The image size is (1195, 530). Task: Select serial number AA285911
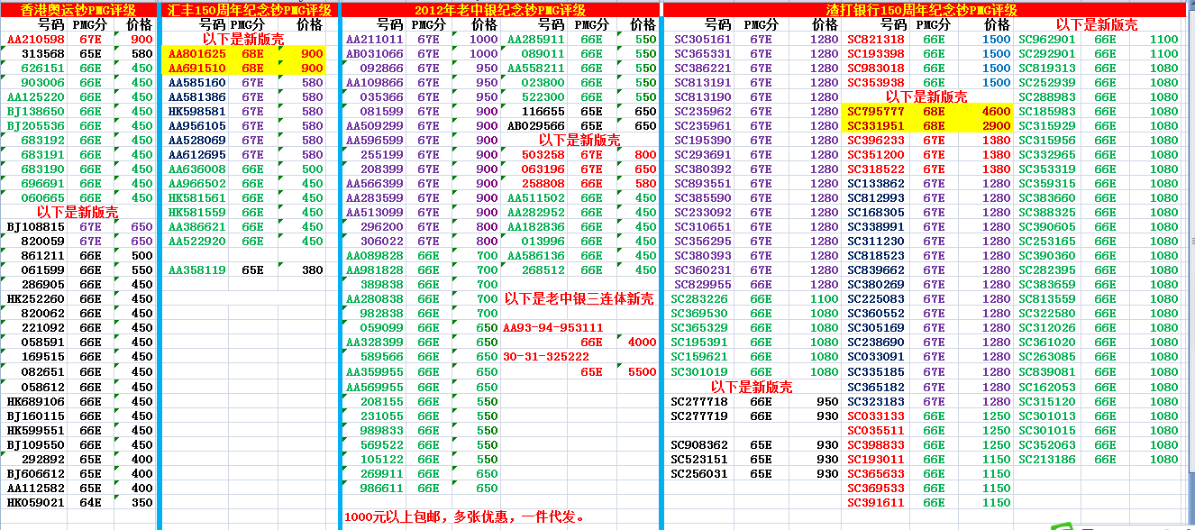click(x=536, y=40)
